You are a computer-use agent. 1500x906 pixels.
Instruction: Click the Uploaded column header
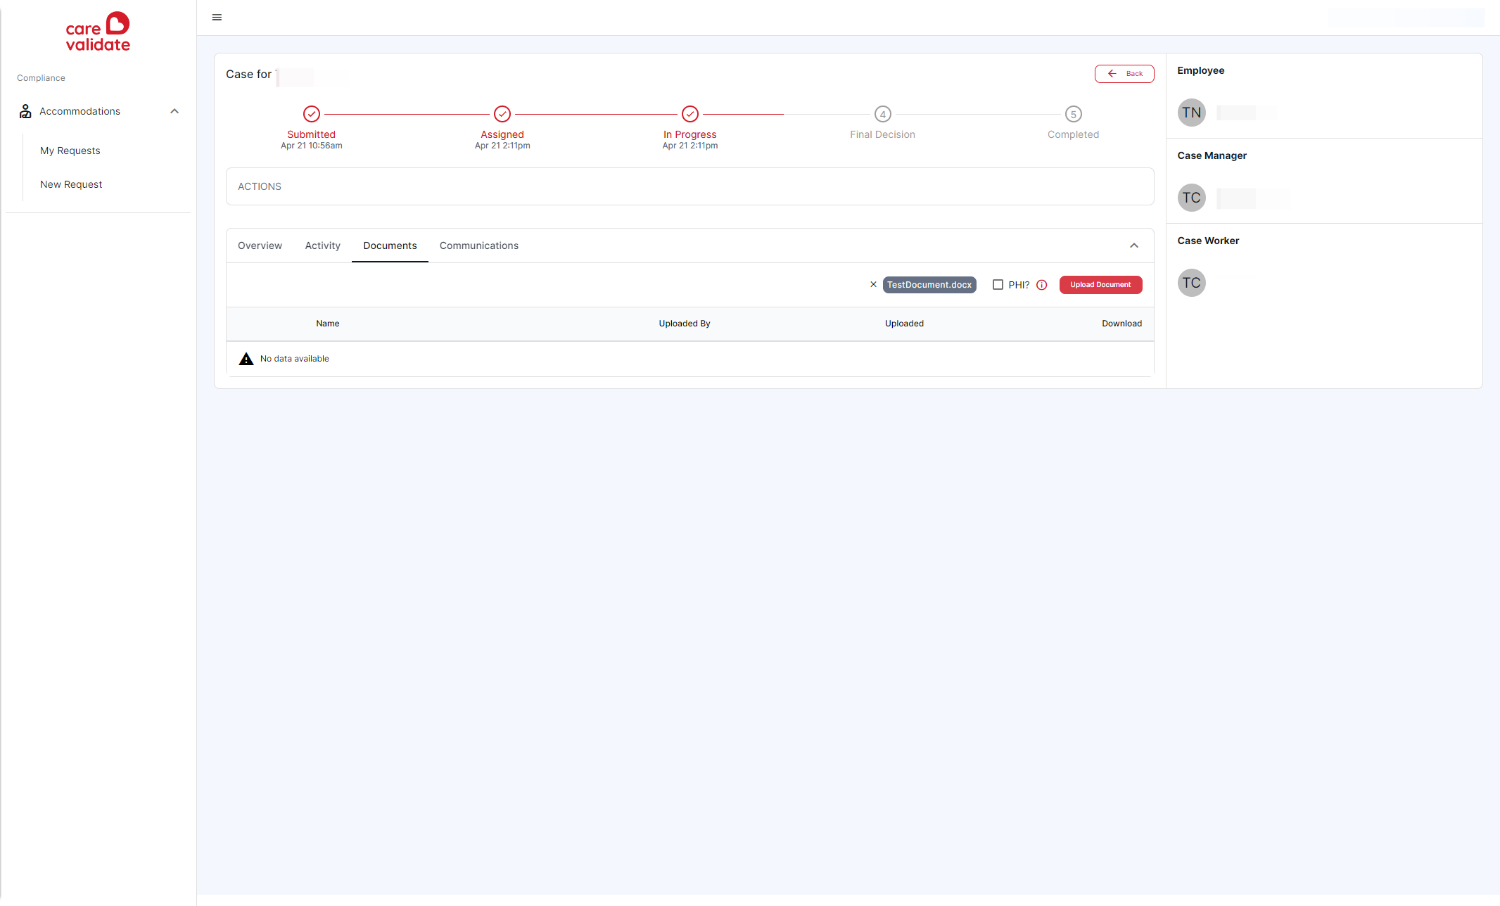(x=904, y=324)
